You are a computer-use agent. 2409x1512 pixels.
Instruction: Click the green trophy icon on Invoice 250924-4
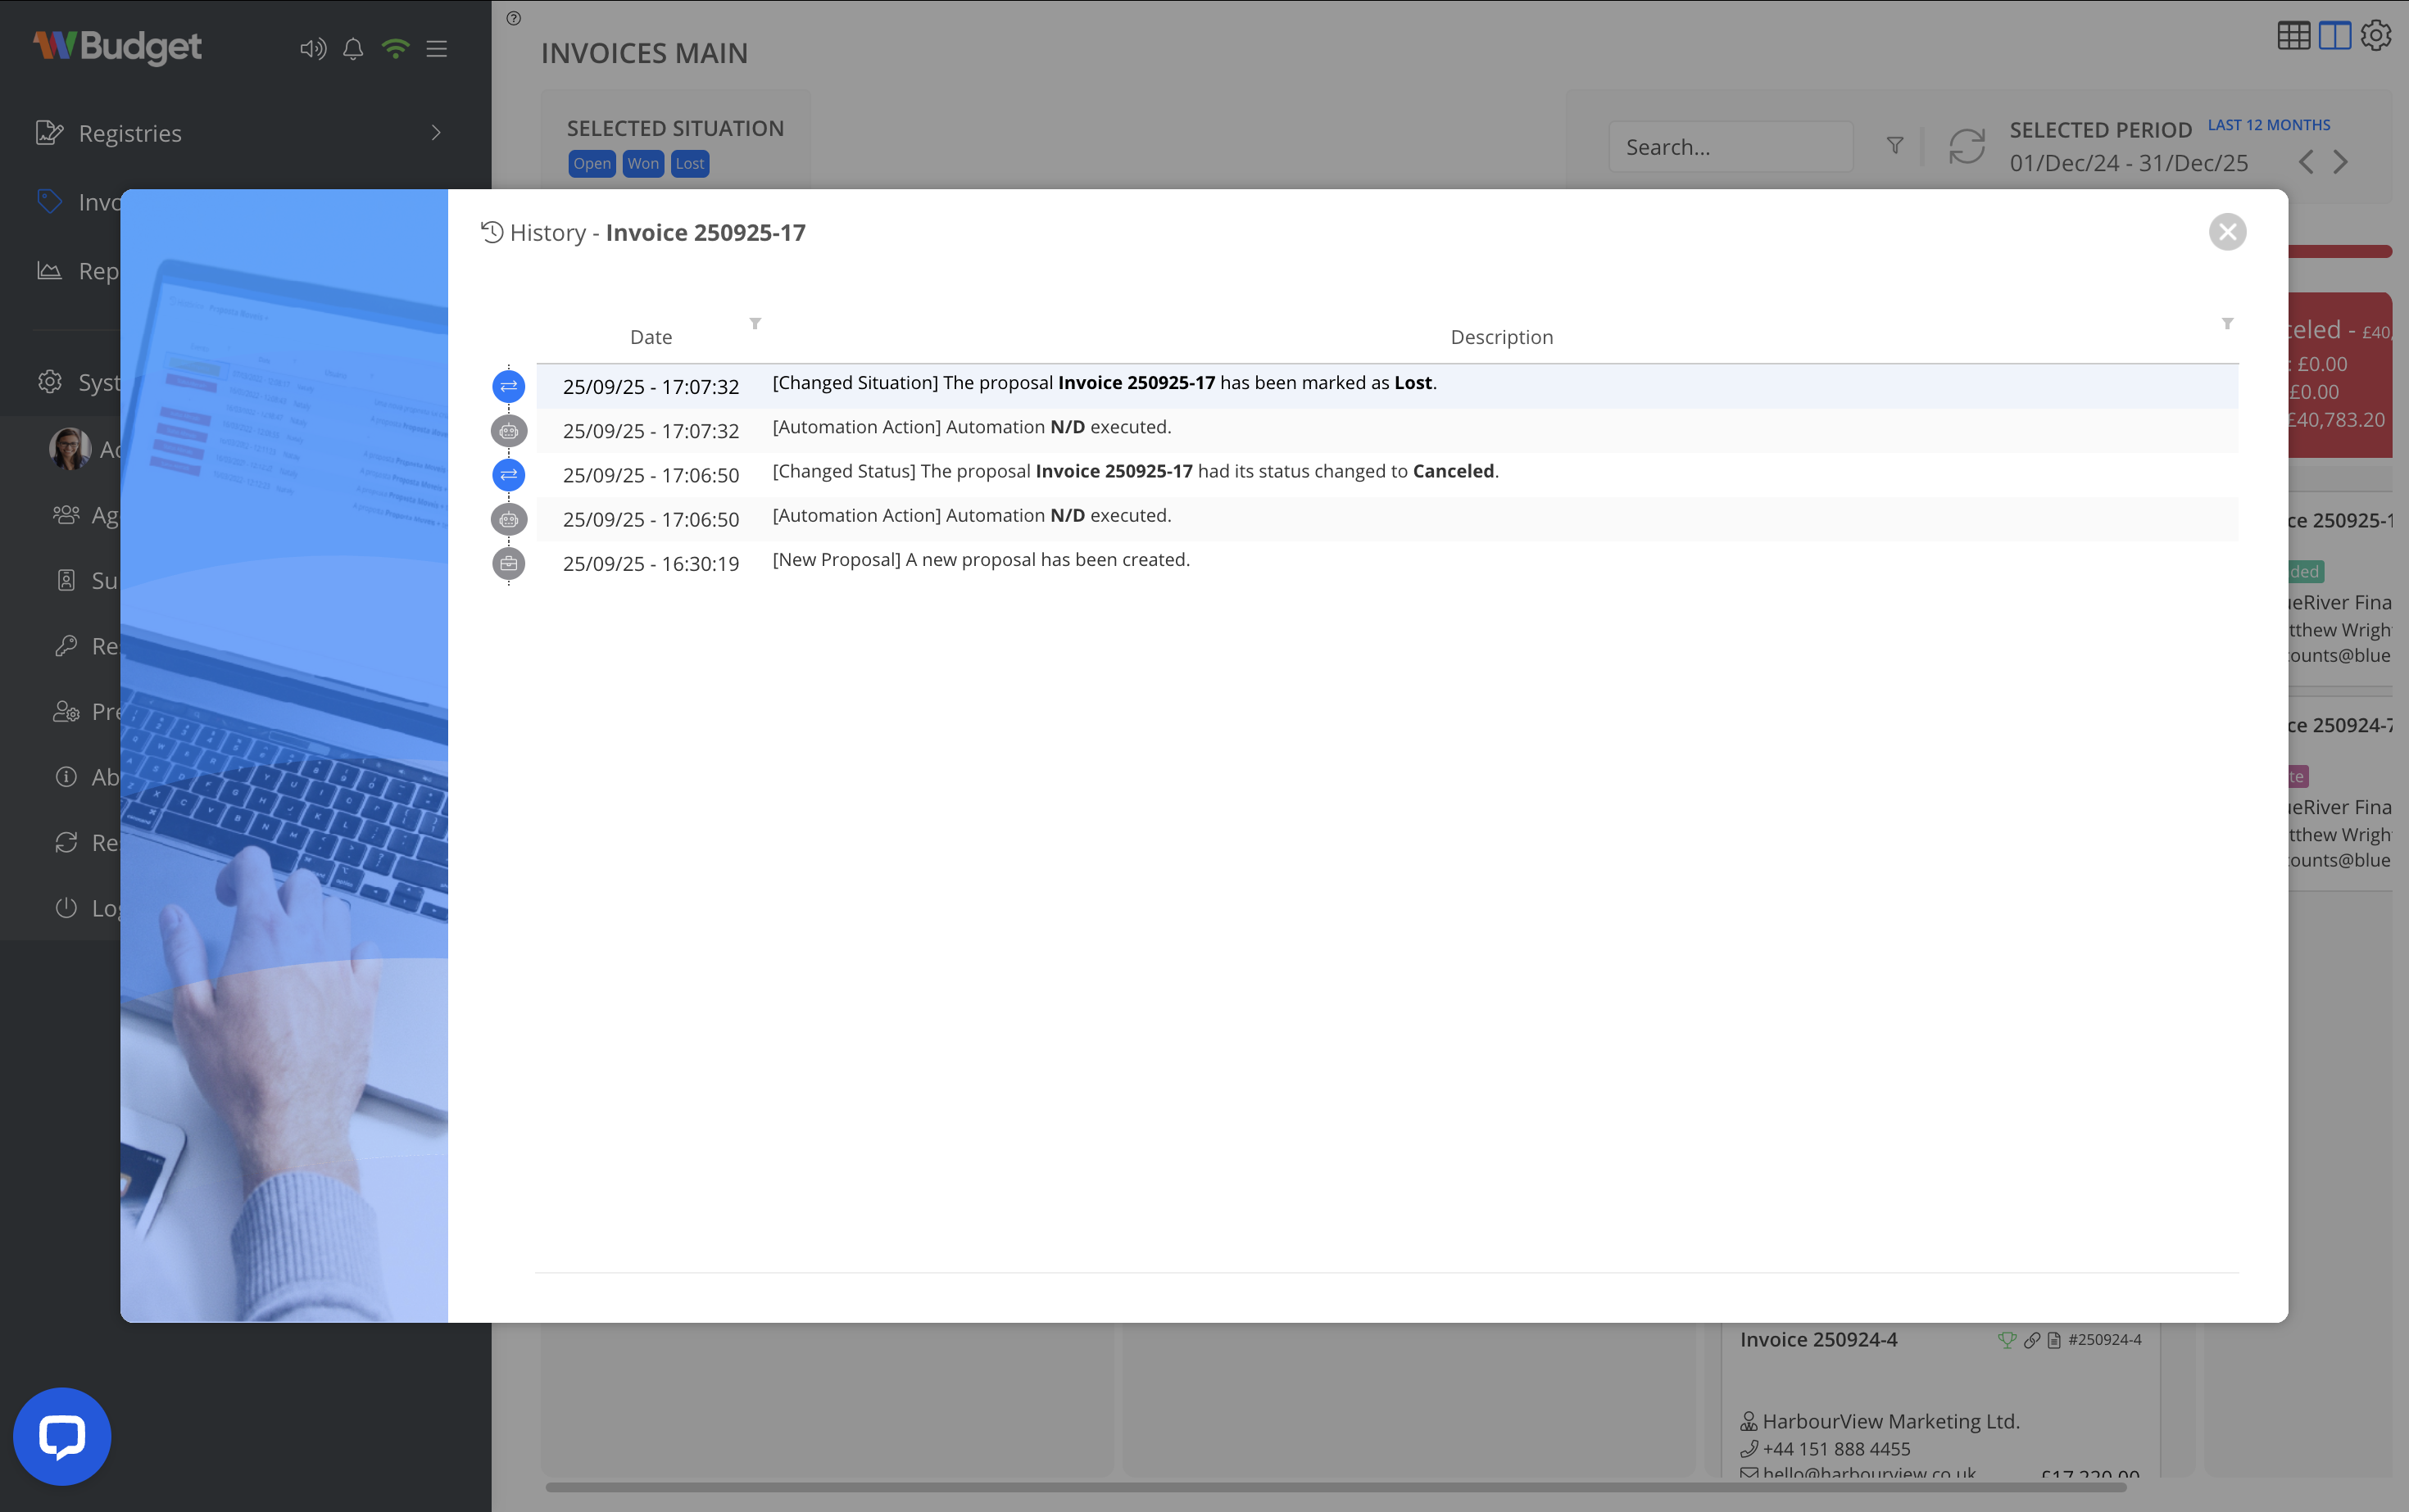pyautogui.click(x=2008, y=1339)
